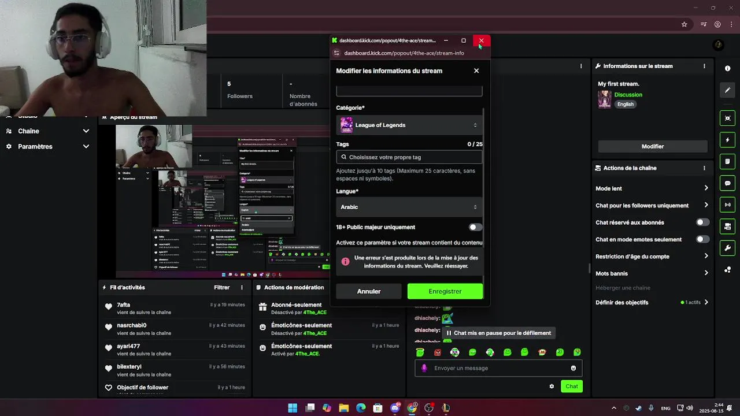Click the stream preview capture icon in the sidebar
Screen dimensions: 740x416
727,118
